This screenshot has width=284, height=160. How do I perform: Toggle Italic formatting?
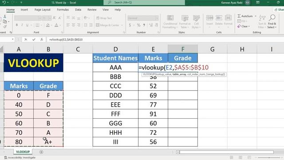coord(22,25)
